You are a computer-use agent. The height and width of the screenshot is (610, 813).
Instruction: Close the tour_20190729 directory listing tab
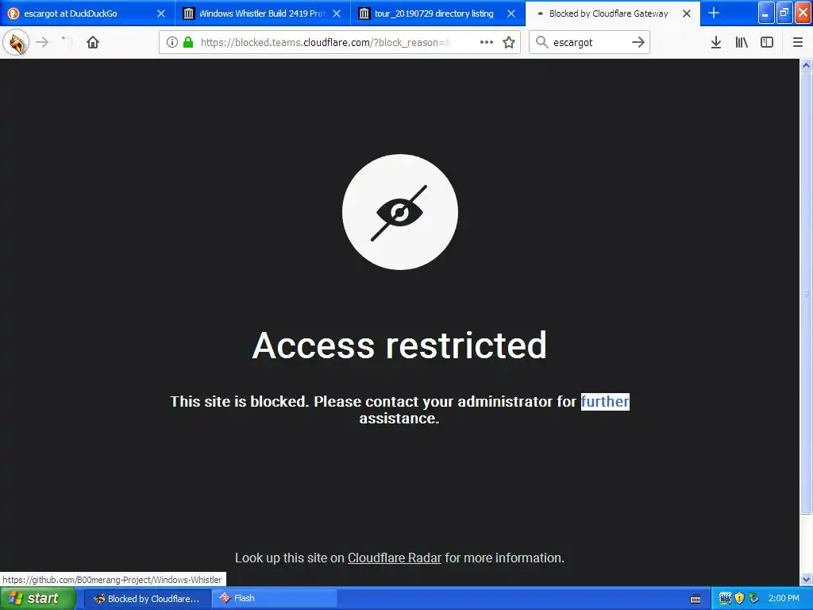click(x=511, y=14)
